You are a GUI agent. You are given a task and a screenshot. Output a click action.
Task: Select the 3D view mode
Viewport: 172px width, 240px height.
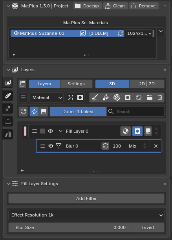[112, 84]
